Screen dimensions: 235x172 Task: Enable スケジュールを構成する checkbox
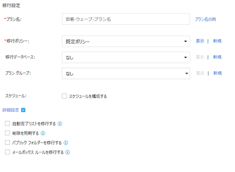(64, 96)
